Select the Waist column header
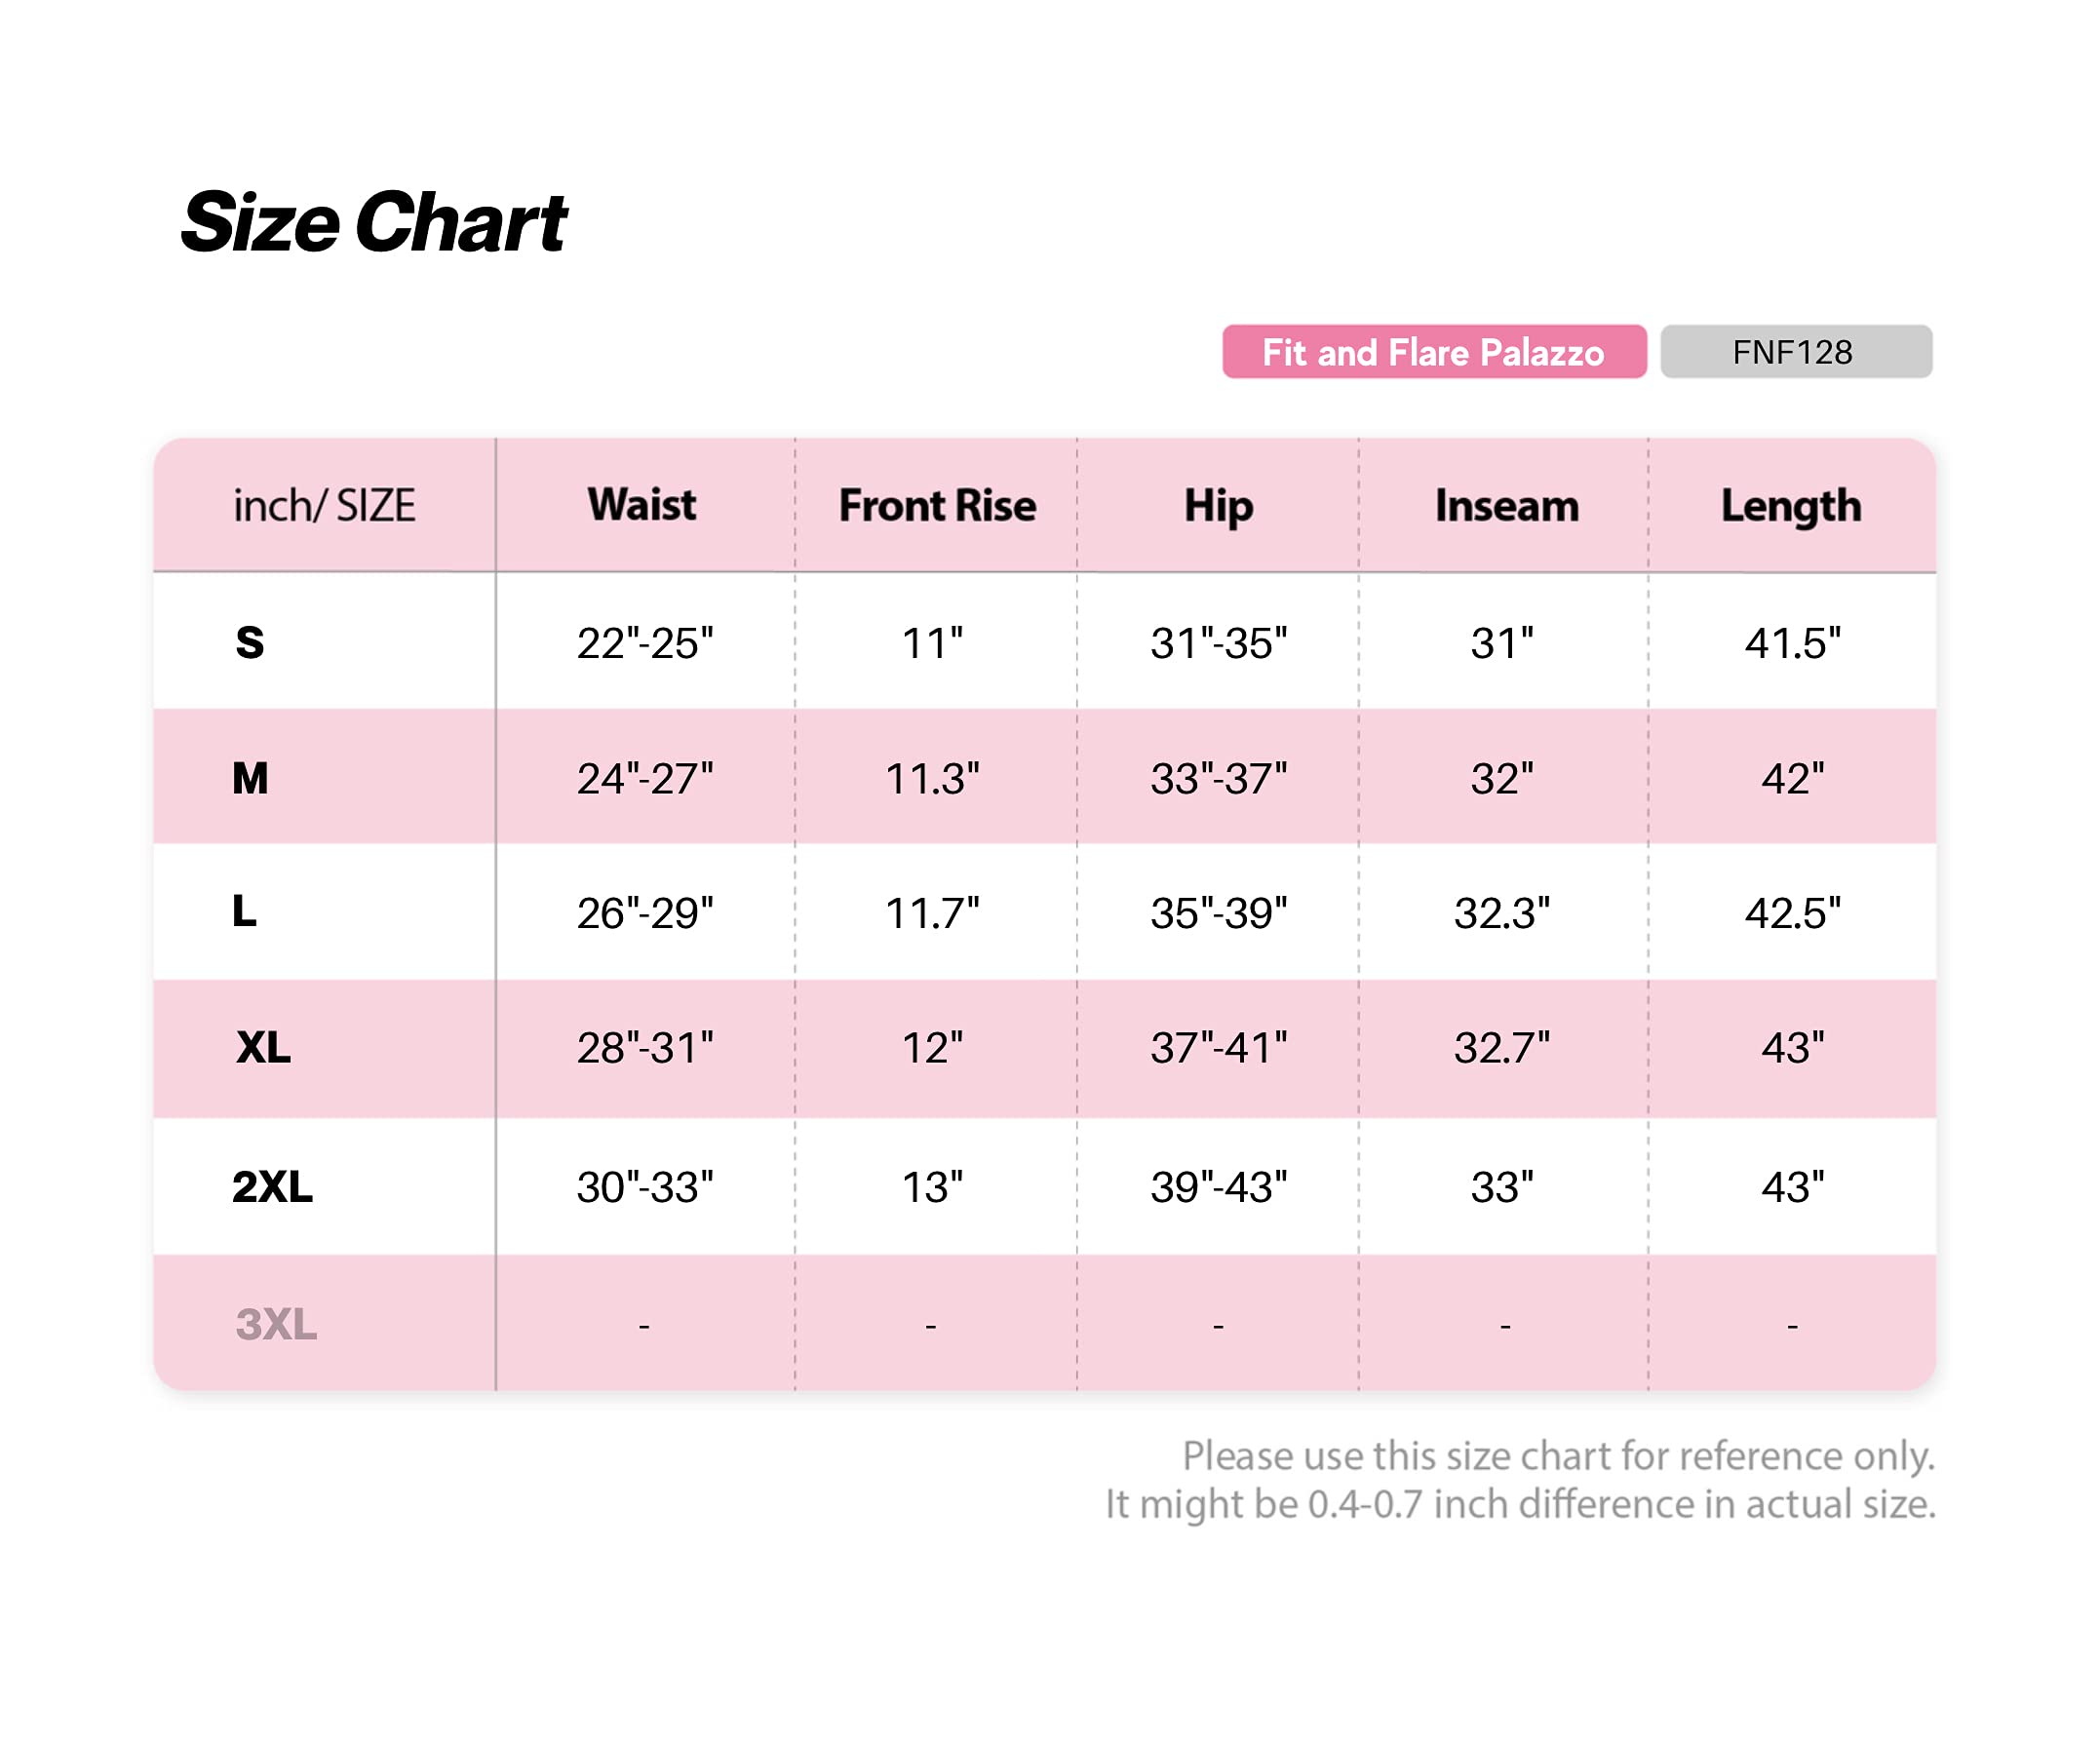This screenshot has height=1743, width=2100. [641, 505]
